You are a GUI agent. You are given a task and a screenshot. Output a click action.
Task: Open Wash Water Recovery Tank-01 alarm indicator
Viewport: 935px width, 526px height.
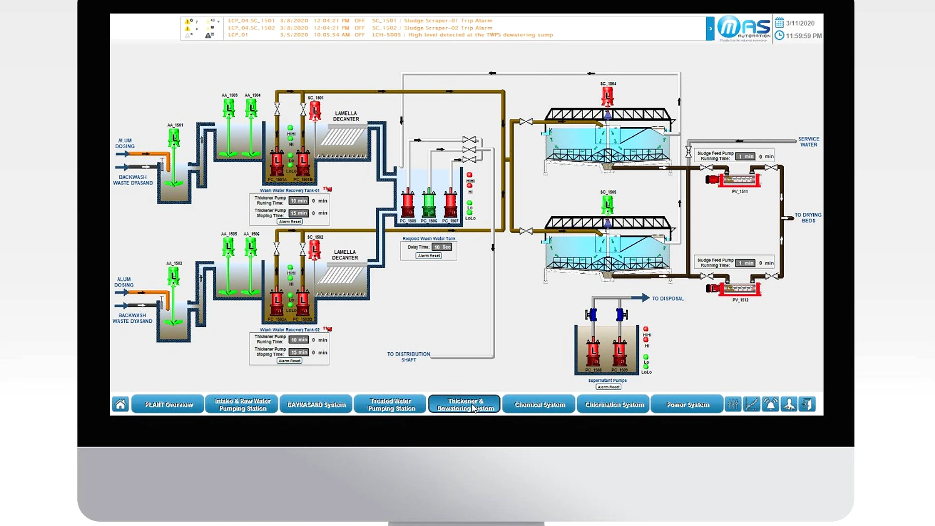tap(328, 189)
